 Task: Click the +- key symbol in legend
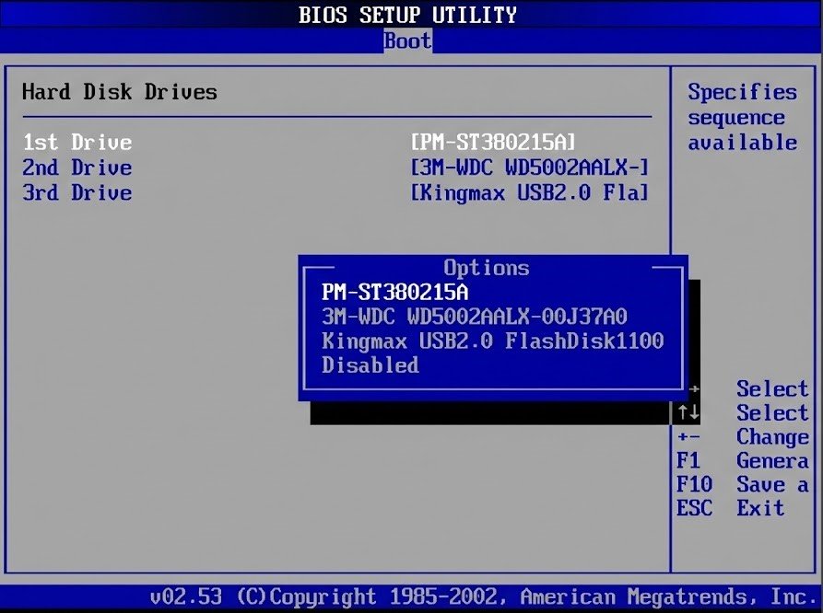688,437
